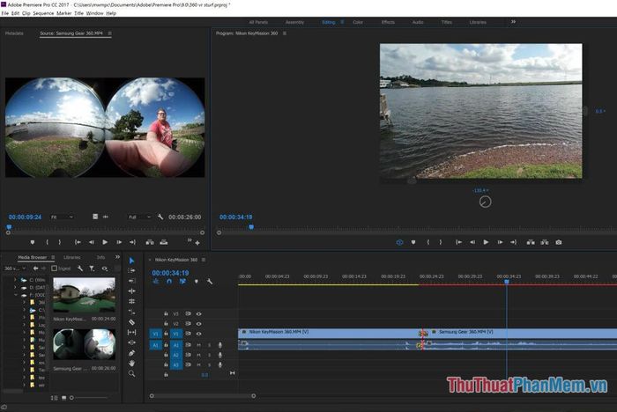Click Lift button in Program monitor
The image size is (617, 412).
(x=531, y=242)
